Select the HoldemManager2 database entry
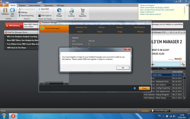Screen dimensions: 190x119 [x=54, y=29]
